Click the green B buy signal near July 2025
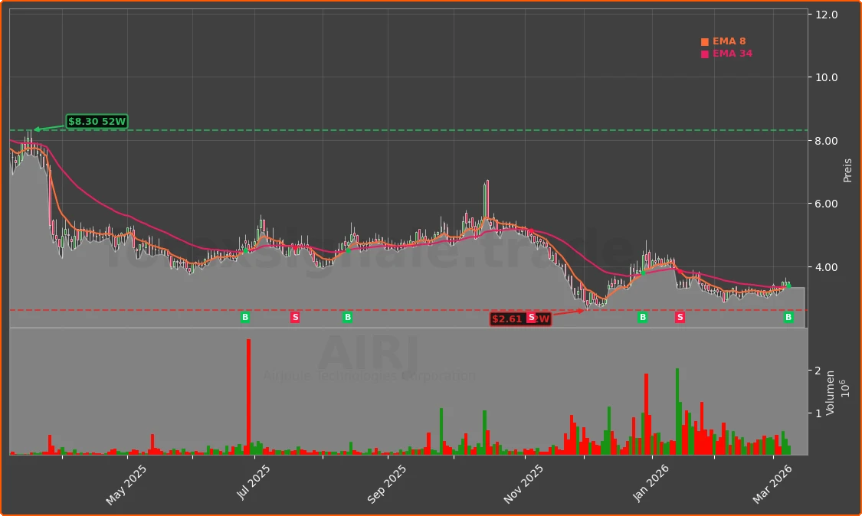 (x=245, y=318)
